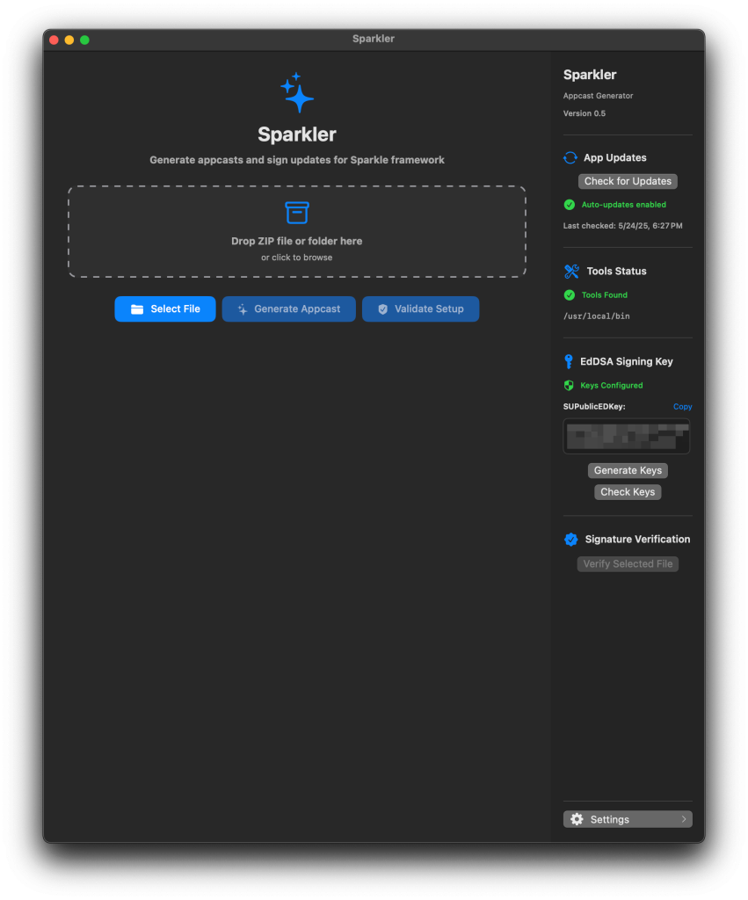
Task: Expand Settings using the chevron arrow
Action: point(684,820)
